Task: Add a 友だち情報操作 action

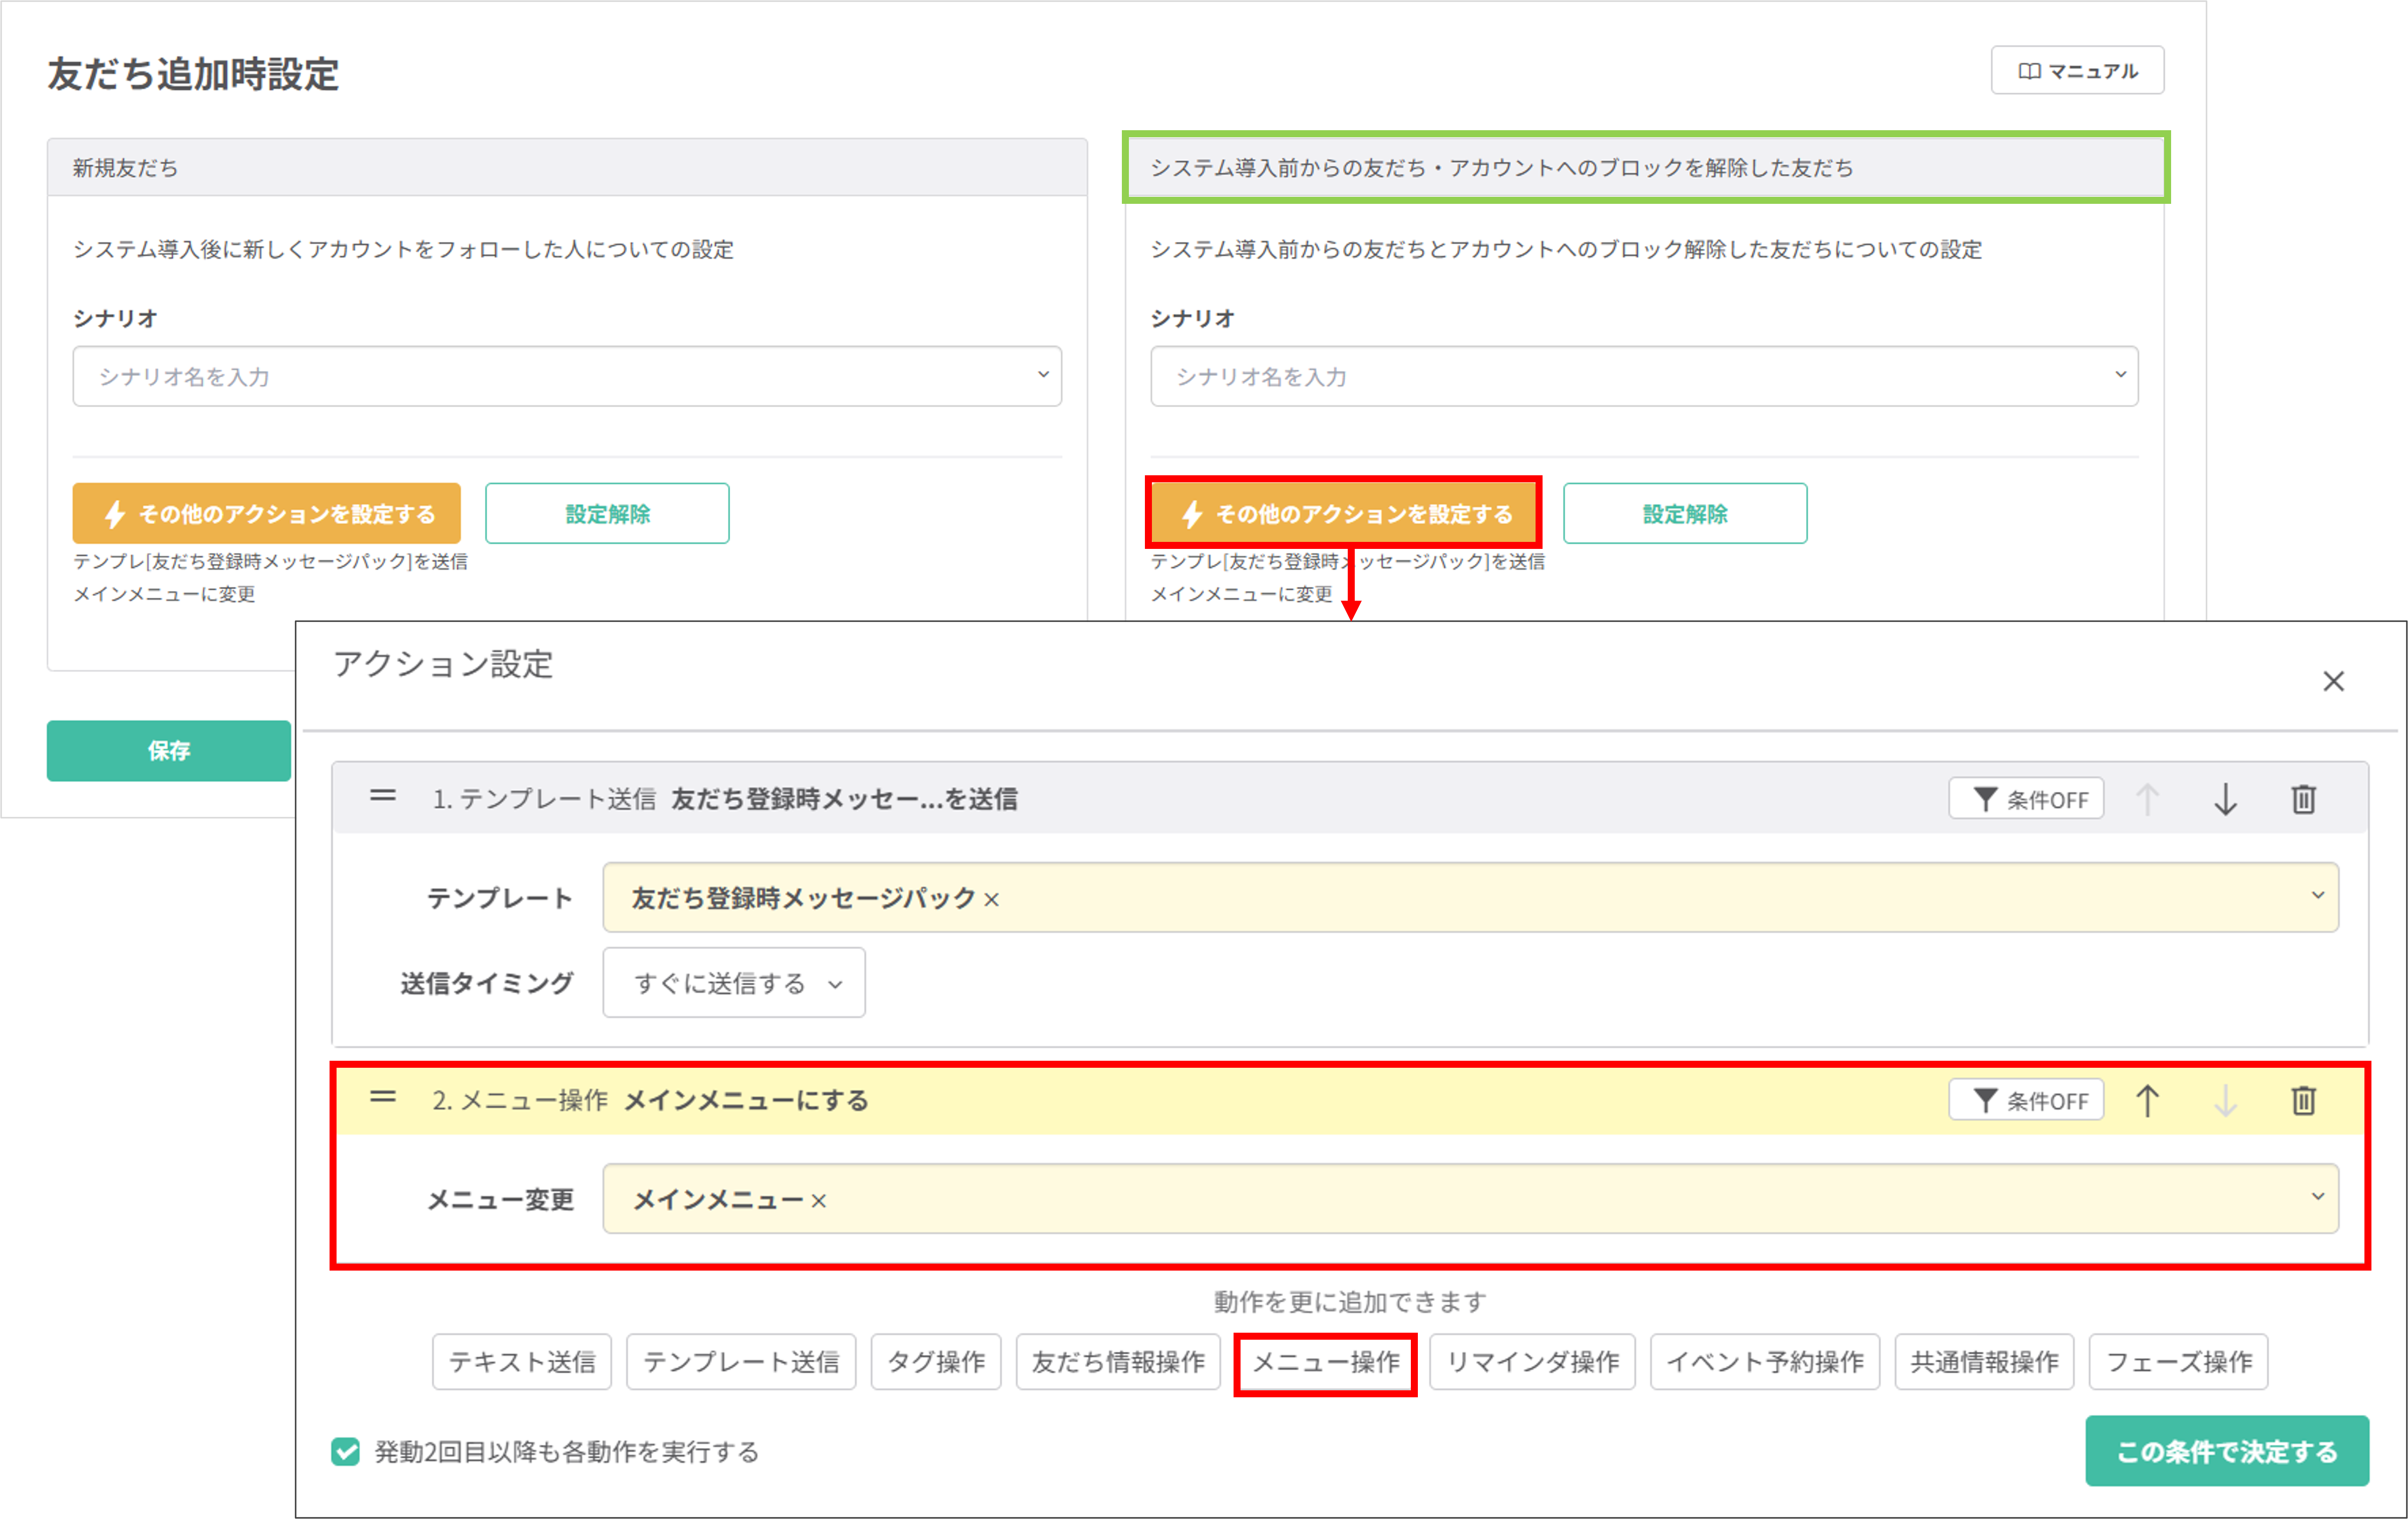Action: coord(1118,1362)
